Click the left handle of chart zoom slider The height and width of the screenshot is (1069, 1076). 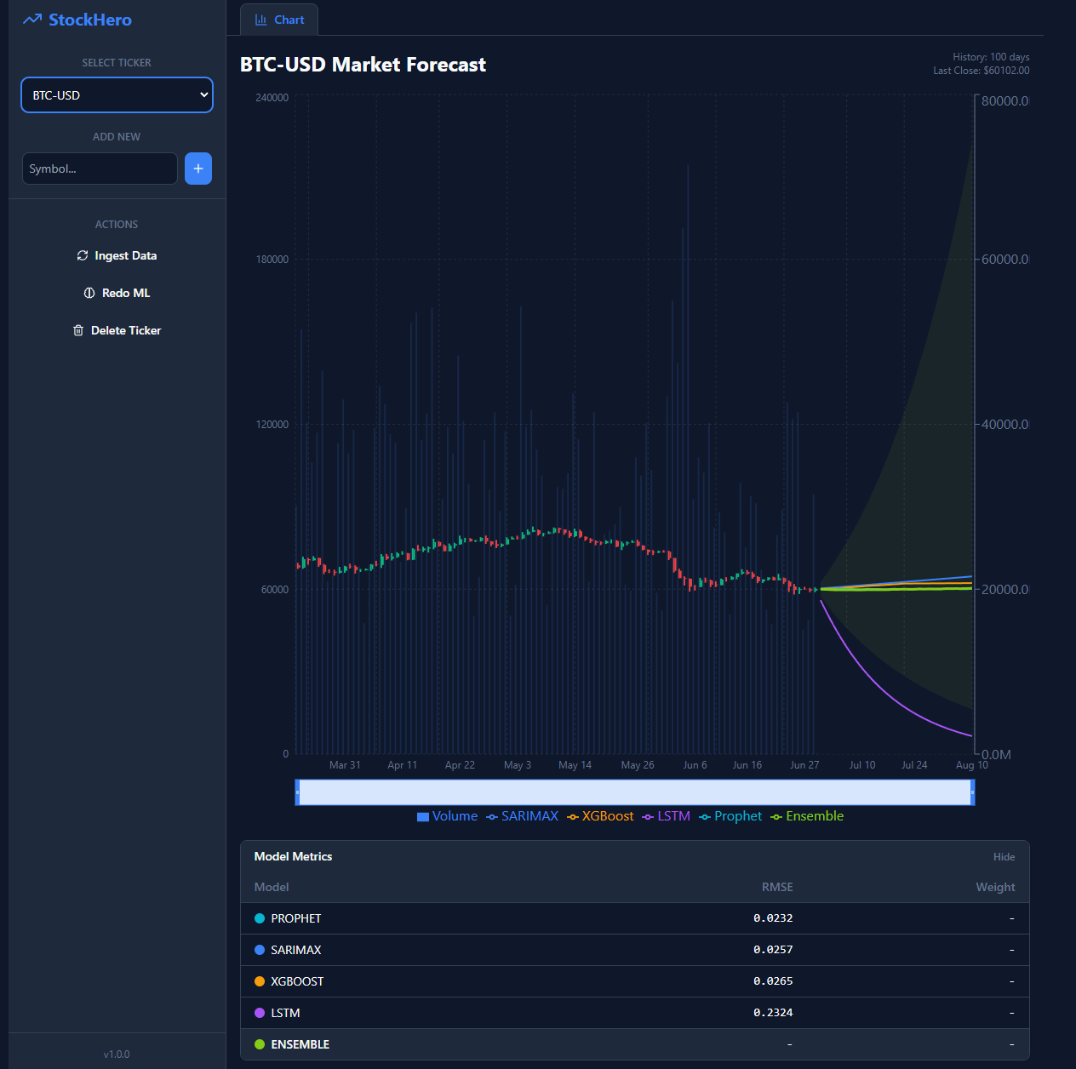[x=297, y=792]
